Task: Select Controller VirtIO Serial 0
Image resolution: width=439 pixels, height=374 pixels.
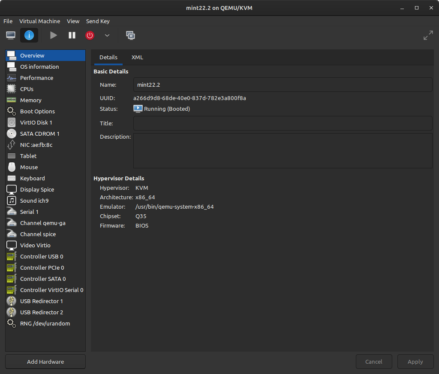Action: tap(45, 290)
